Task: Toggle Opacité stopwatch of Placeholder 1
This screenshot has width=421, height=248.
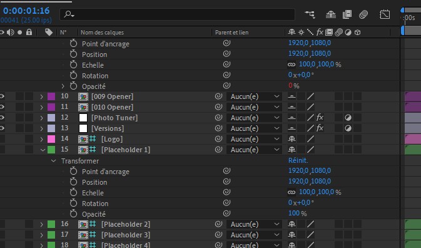Action: pyautogui.click(x=73, y=214)
